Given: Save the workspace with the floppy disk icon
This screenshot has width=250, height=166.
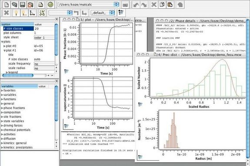Looking at the screenshot, I should pos(23,4).
